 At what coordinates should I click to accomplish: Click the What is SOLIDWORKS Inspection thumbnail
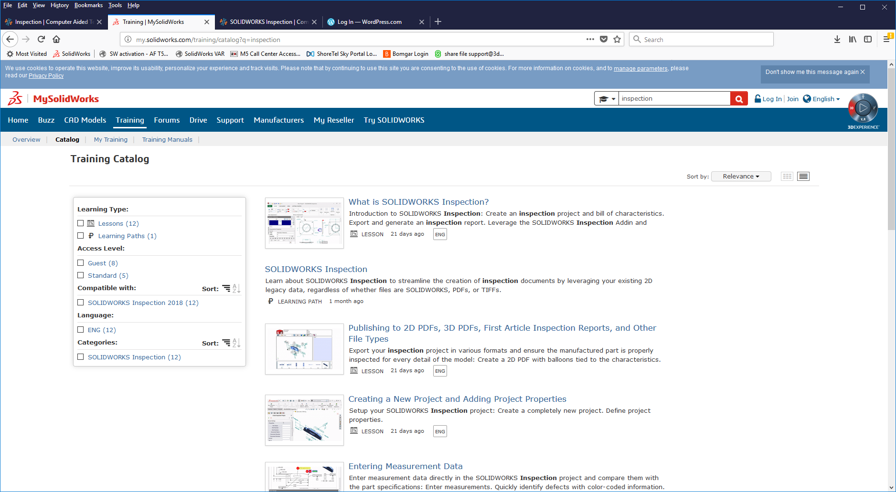coord(304,223)
